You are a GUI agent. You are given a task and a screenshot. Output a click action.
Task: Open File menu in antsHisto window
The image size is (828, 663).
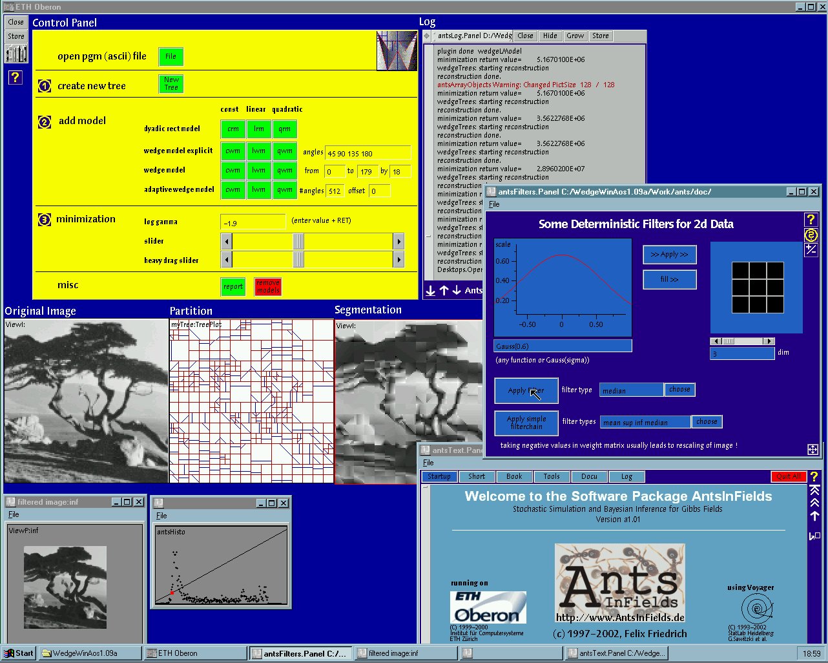click(x=161, y=516)
